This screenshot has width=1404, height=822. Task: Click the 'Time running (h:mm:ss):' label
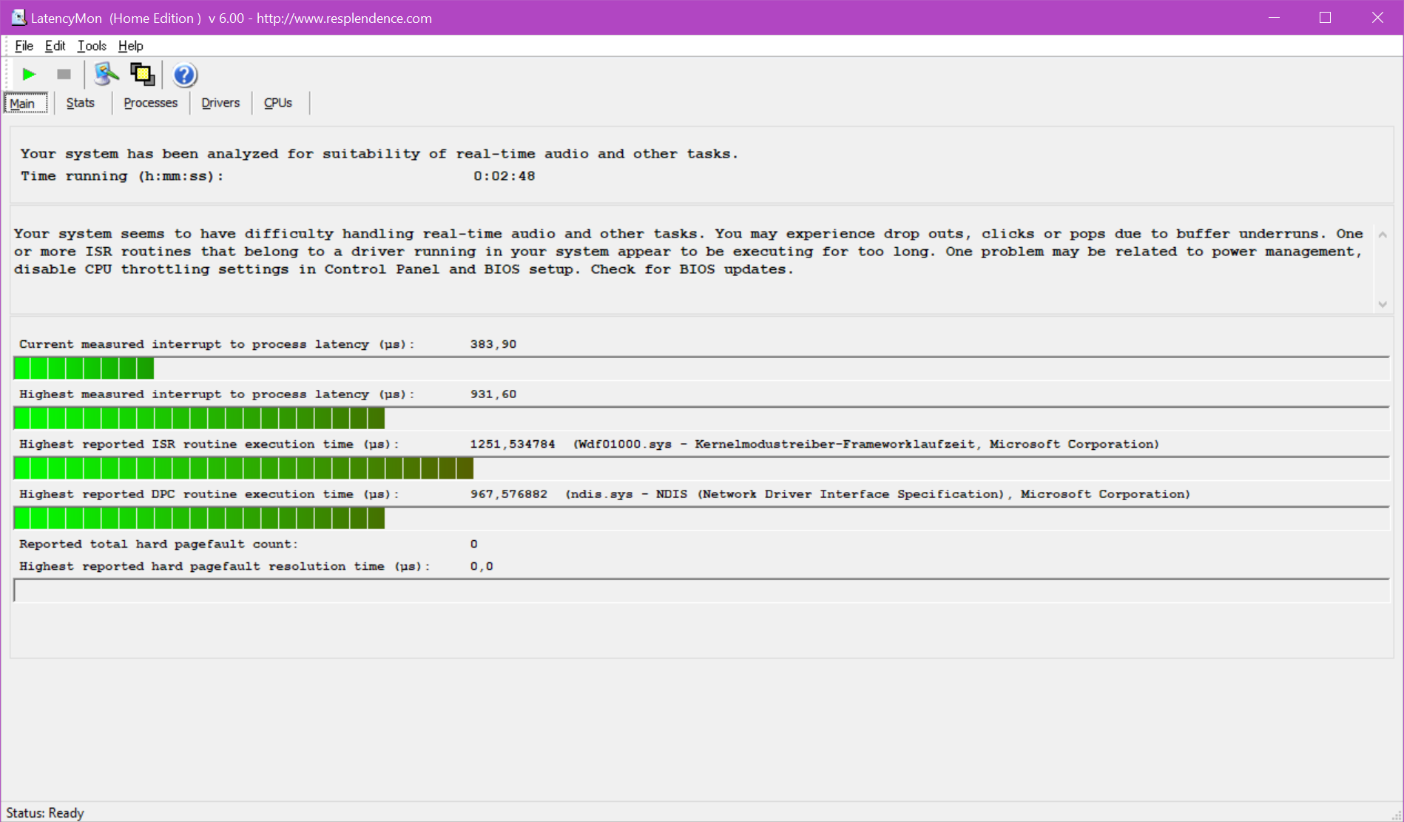[x=122, y=176]
